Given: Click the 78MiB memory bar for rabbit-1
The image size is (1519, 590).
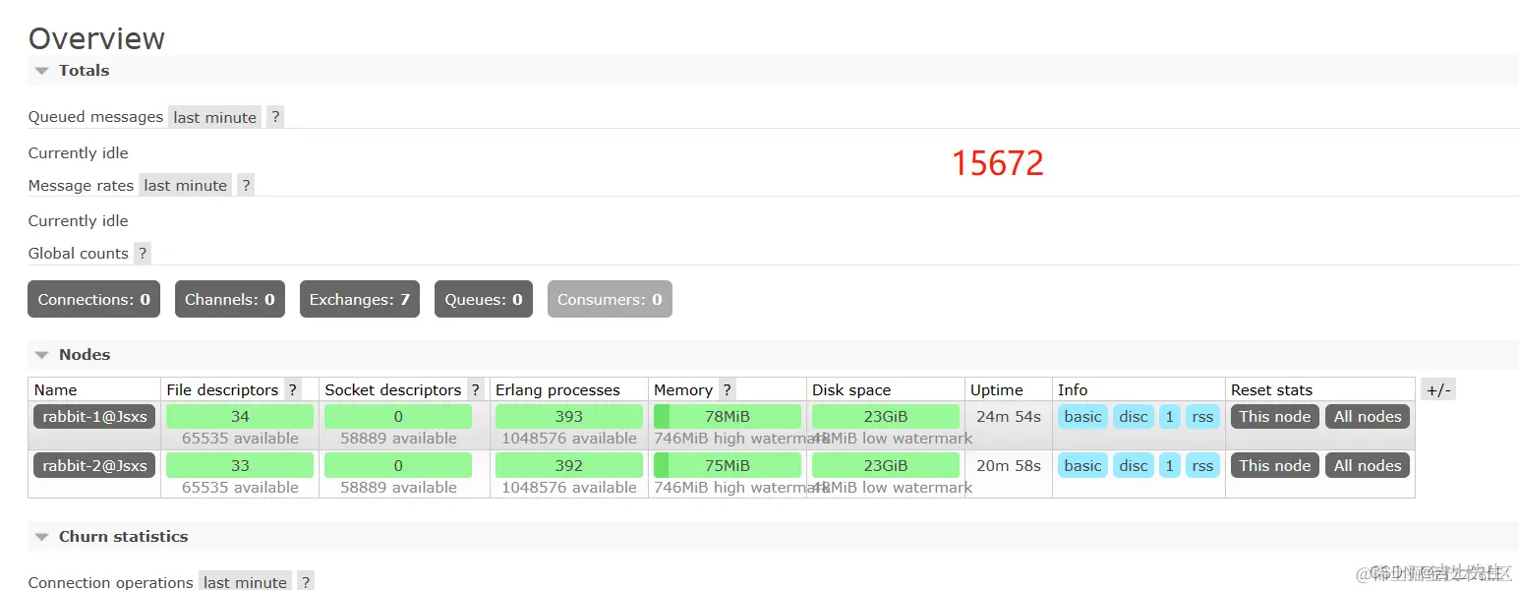Looking at the screenshot, I should [x=728, y=417].
